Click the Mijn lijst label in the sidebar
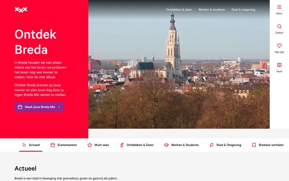The image size is (289, 181). coord(279,52)
